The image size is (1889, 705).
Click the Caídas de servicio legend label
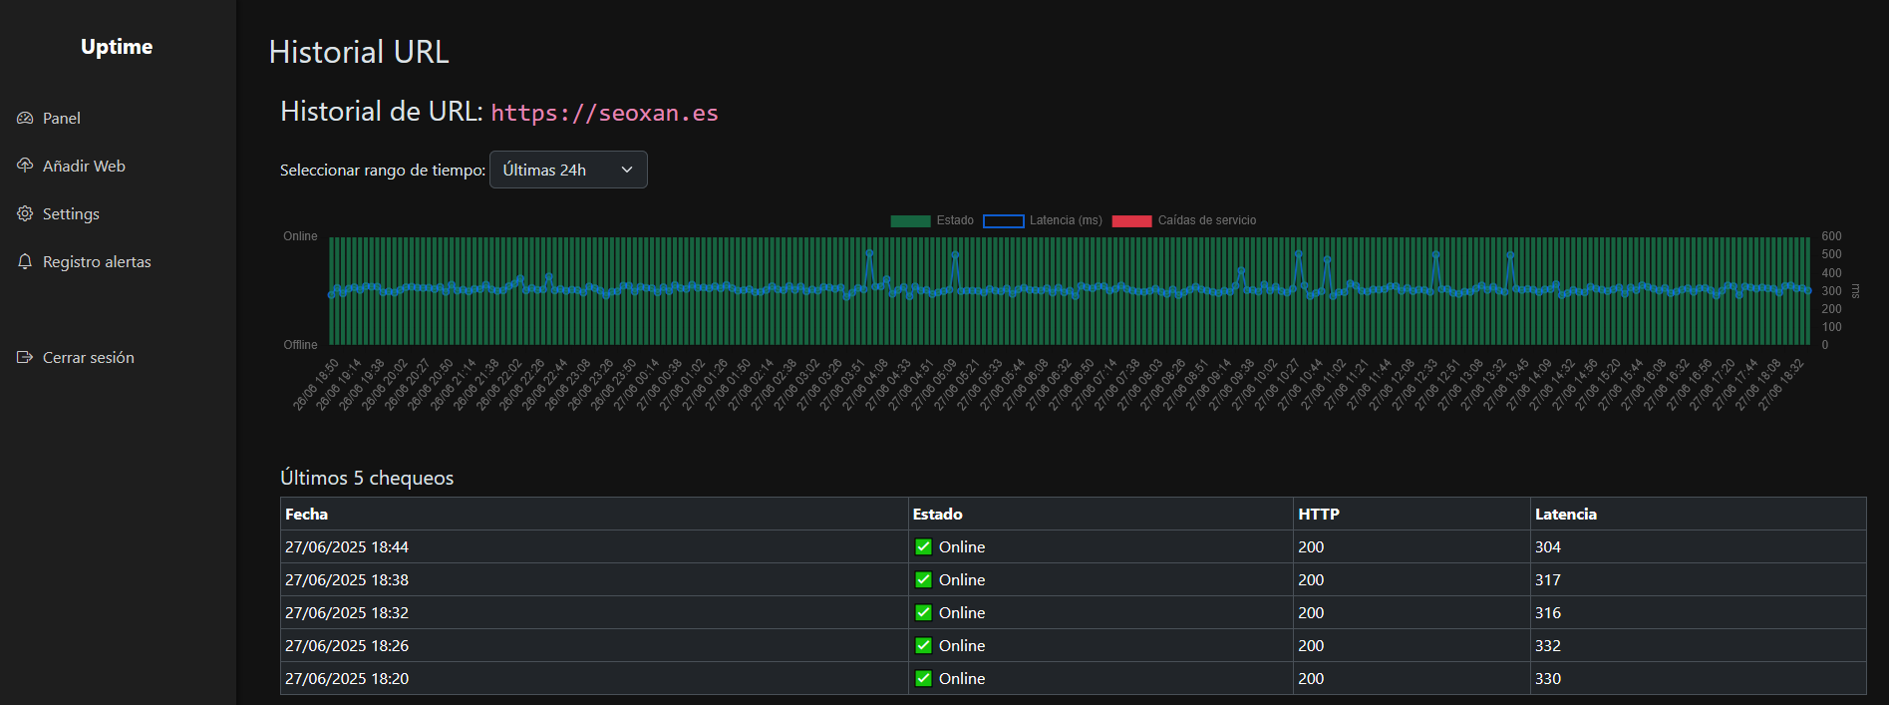click(x=1207, y=220)
